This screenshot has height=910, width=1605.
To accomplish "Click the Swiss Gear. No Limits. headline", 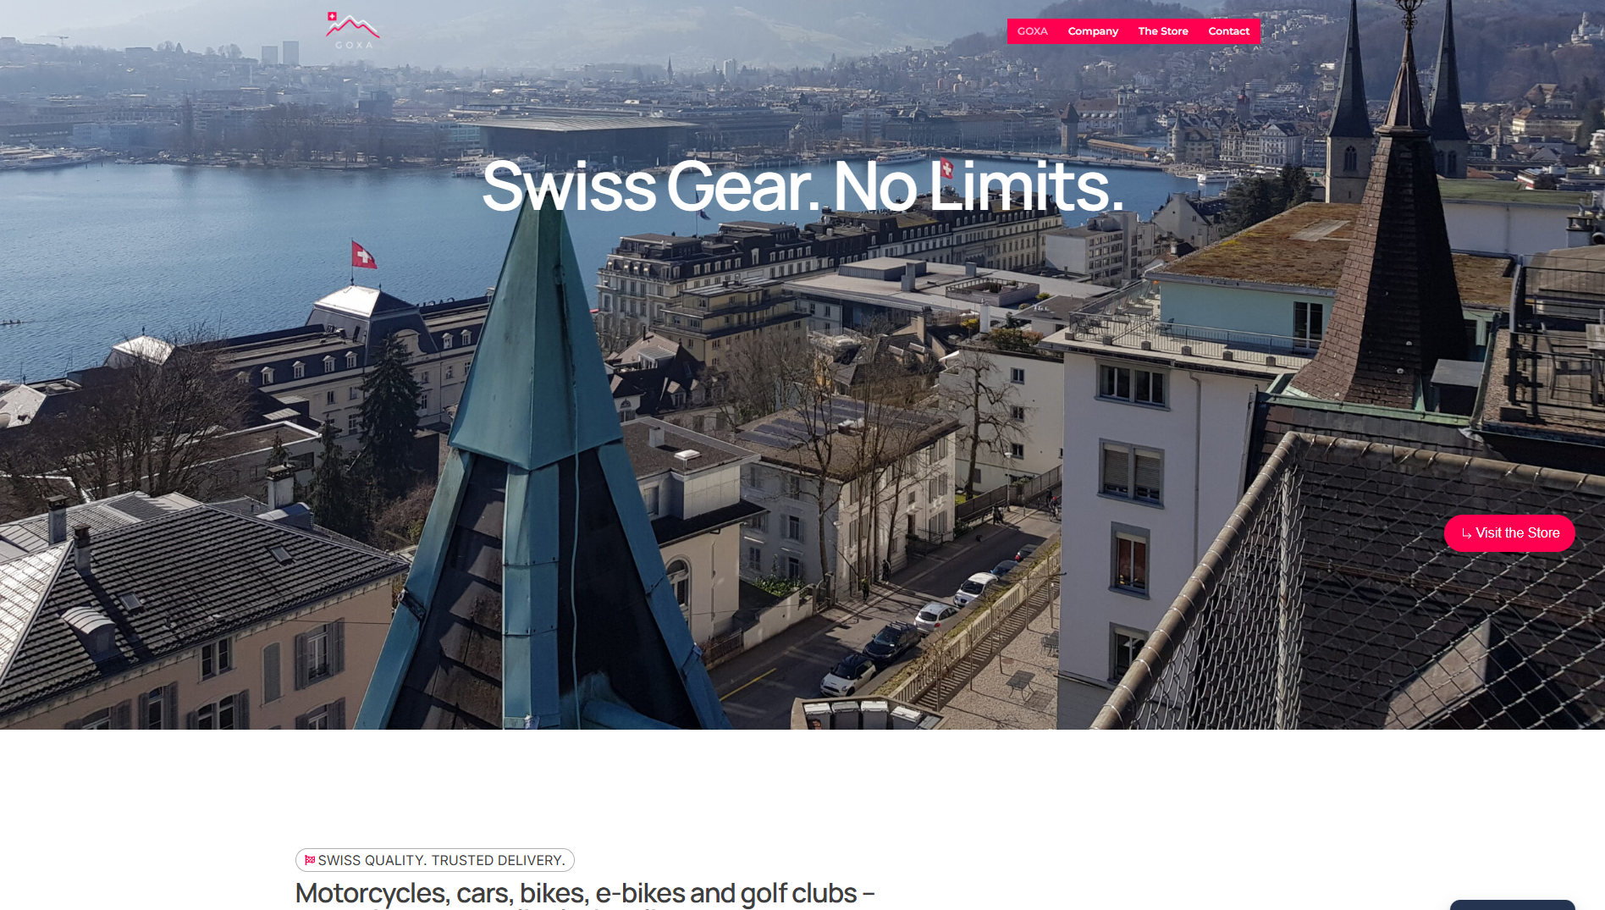I will [802, 186].
